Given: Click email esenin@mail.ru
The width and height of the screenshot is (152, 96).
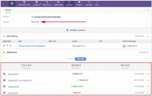Looking at the screenshot, I should (79, 46).
